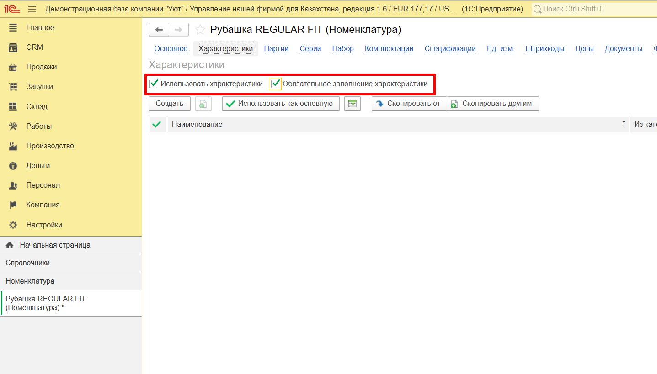Click the back navigation arrow
The image size is (657, 374).
click(159, 30)
